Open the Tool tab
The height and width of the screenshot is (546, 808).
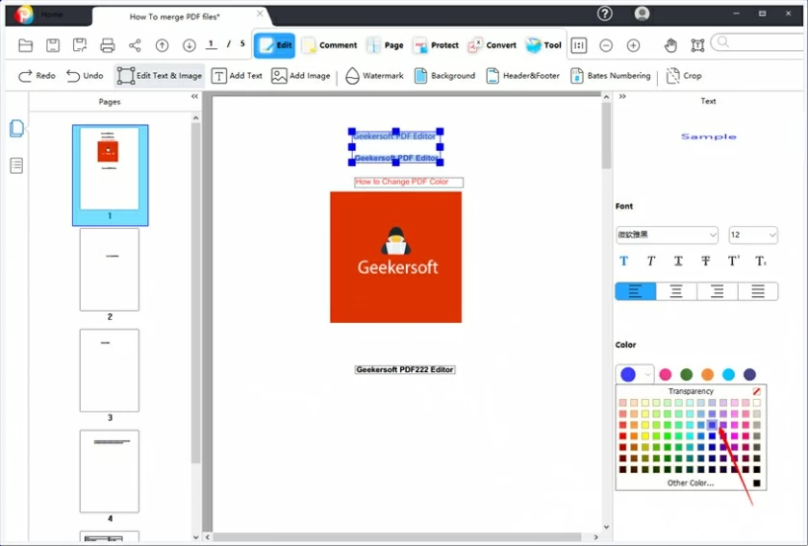click(543, 45)
